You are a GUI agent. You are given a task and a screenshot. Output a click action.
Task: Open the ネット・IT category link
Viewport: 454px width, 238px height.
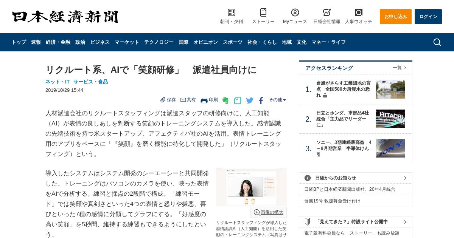coord(58,82)
